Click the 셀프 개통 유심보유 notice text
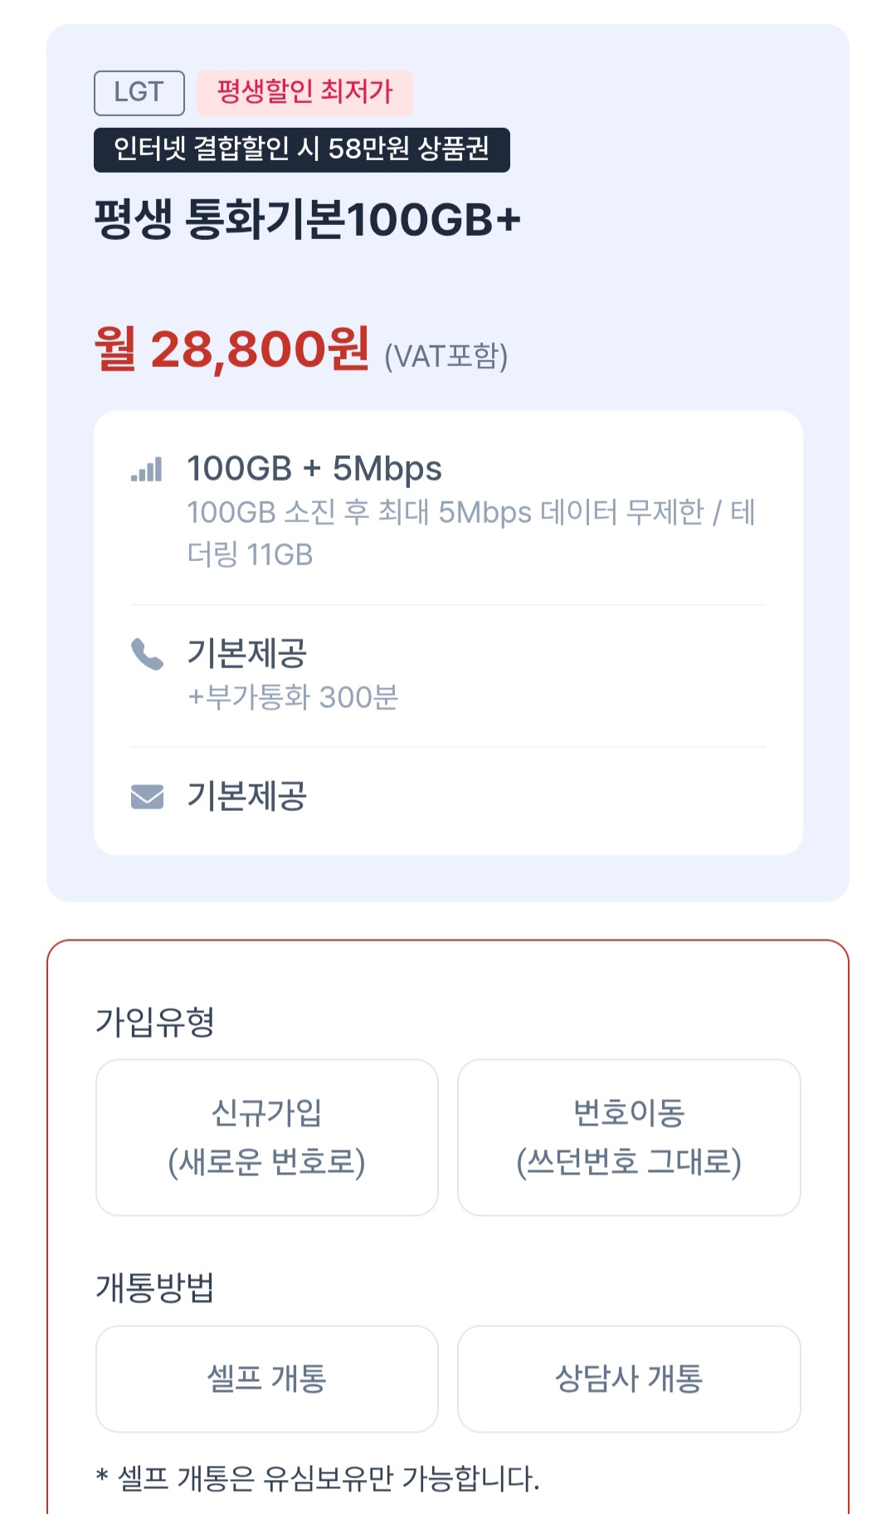 coord(318,1478)
